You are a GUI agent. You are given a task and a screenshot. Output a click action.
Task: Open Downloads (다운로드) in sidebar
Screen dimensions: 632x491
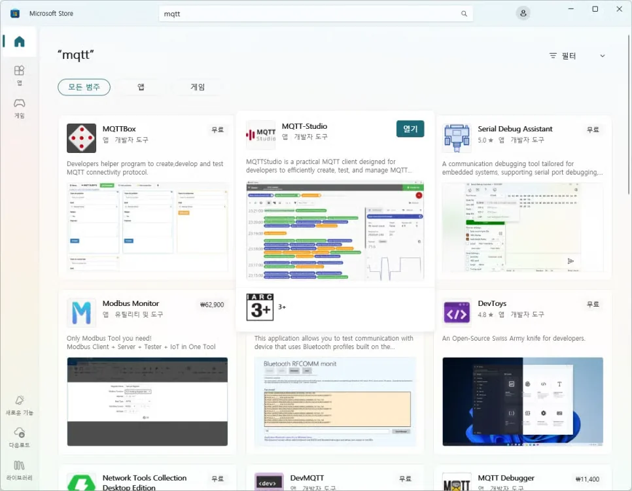[x=20, y=437]
